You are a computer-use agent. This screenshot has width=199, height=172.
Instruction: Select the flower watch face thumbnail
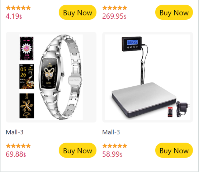[x=27, y=48]
